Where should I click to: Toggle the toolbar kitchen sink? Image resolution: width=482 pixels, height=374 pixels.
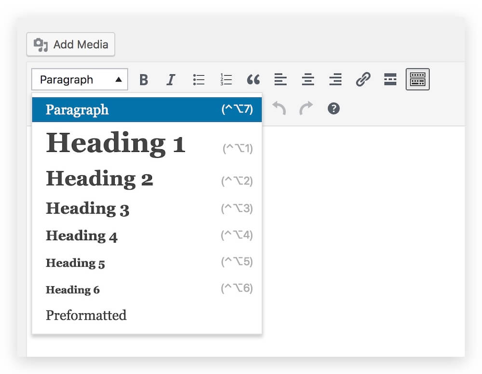point(417,80)
